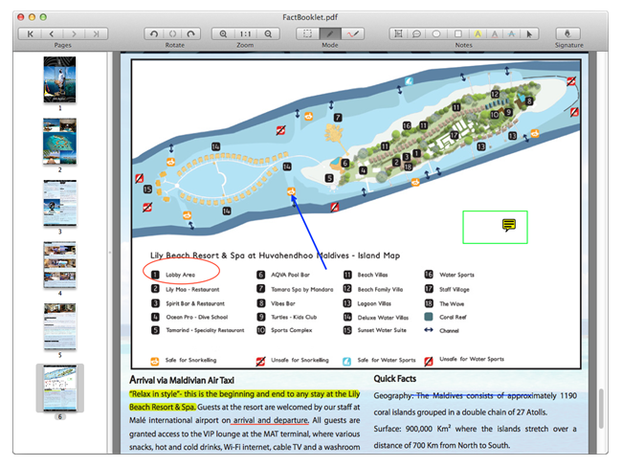The image size is (622, 467).
Task: Click 'The Wave' legend text
Action: pyautogui.click(x=452, y=304)
